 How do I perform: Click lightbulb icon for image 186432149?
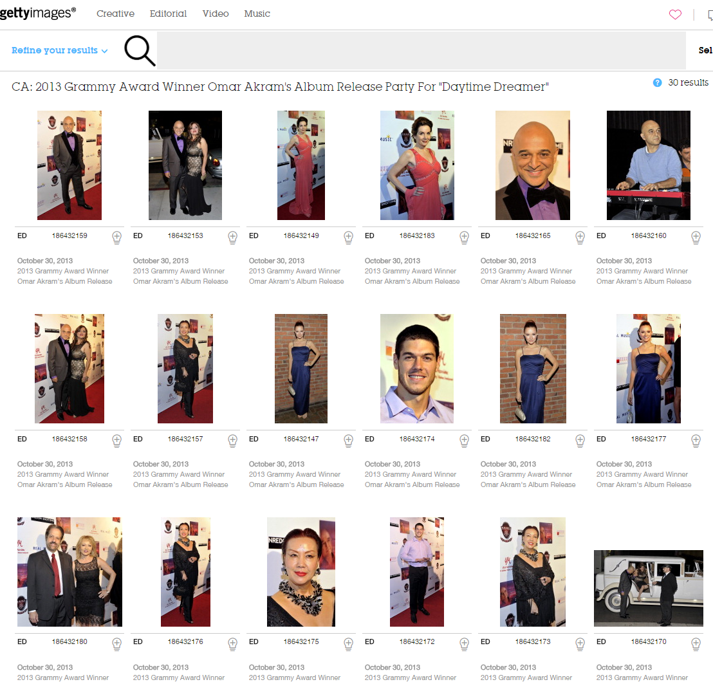(348, 237)
